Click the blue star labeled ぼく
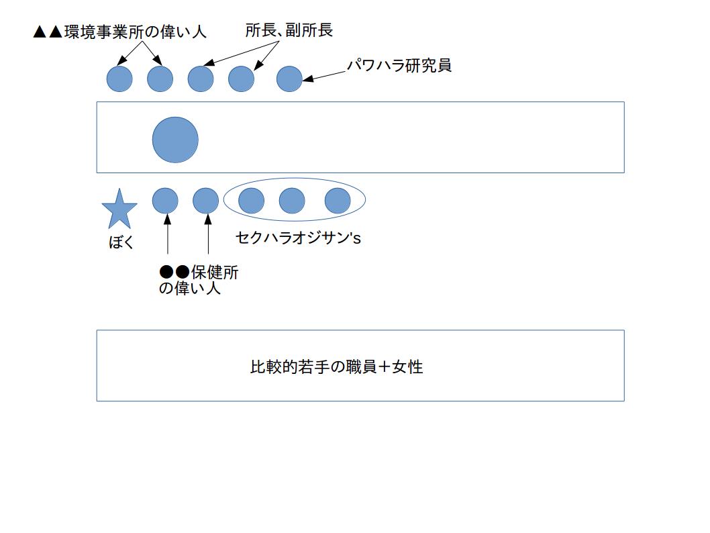The width and height of the screenshot is (710, 533). tap(119, 209)
